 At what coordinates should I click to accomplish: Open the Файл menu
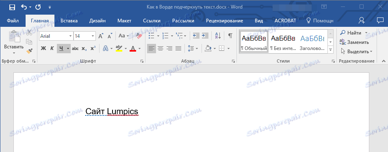click(x=12, y=21)
